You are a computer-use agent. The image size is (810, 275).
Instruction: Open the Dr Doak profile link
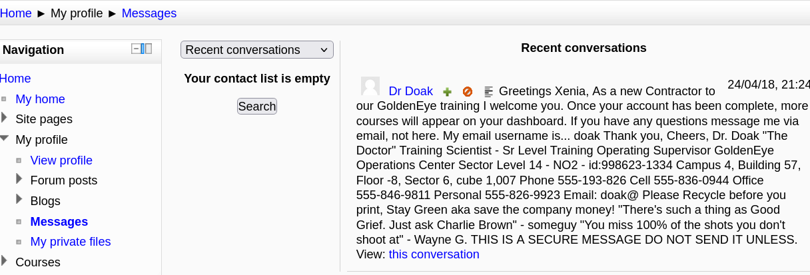point(410,91)
